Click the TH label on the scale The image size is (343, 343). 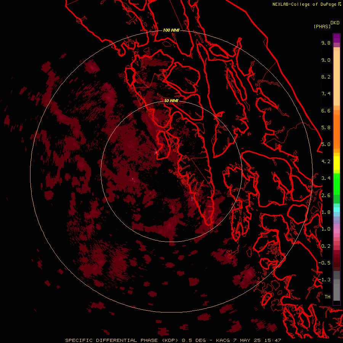pos(327,297)
